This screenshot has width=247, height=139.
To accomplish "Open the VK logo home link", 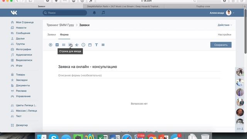I will (x=14, y=13).
